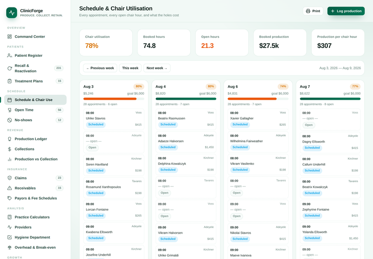Click the Production vs Collection bar chart icon
The image size is (373, 259).
pyautogui.click(x=9, y=159)
